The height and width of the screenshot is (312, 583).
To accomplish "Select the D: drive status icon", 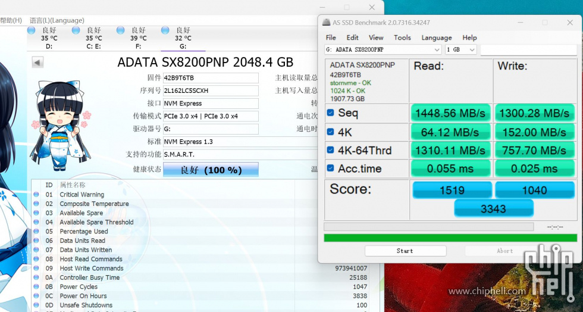I will 32,30.
